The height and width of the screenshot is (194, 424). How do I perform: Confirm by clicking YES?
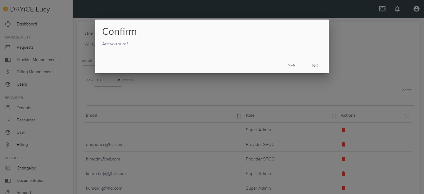[291, 65]
